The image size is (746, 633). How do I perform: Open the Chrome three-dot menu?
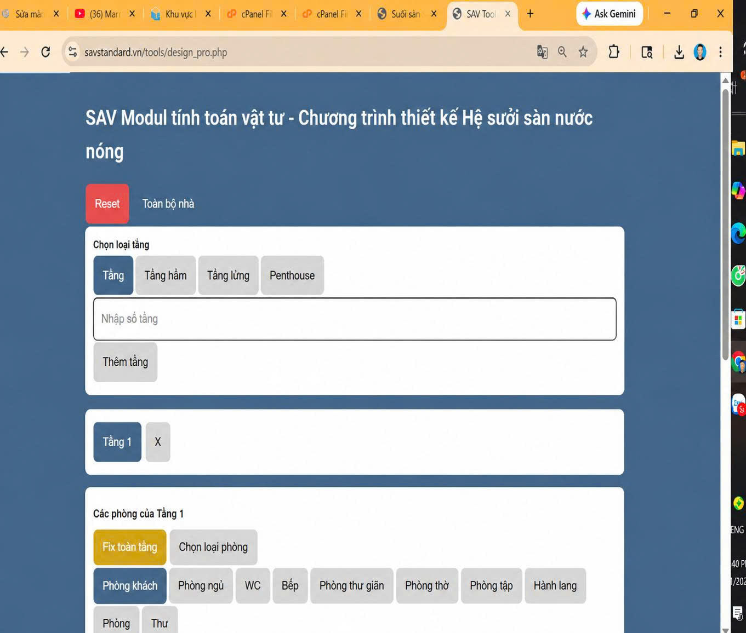pos(720,52)
